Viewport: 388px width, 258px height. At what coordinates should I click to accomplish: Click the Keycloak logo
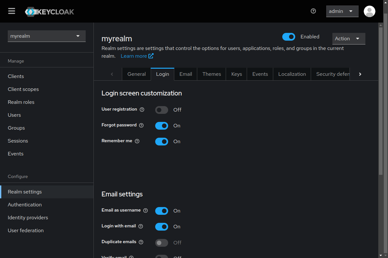click(x=49, y=12)
